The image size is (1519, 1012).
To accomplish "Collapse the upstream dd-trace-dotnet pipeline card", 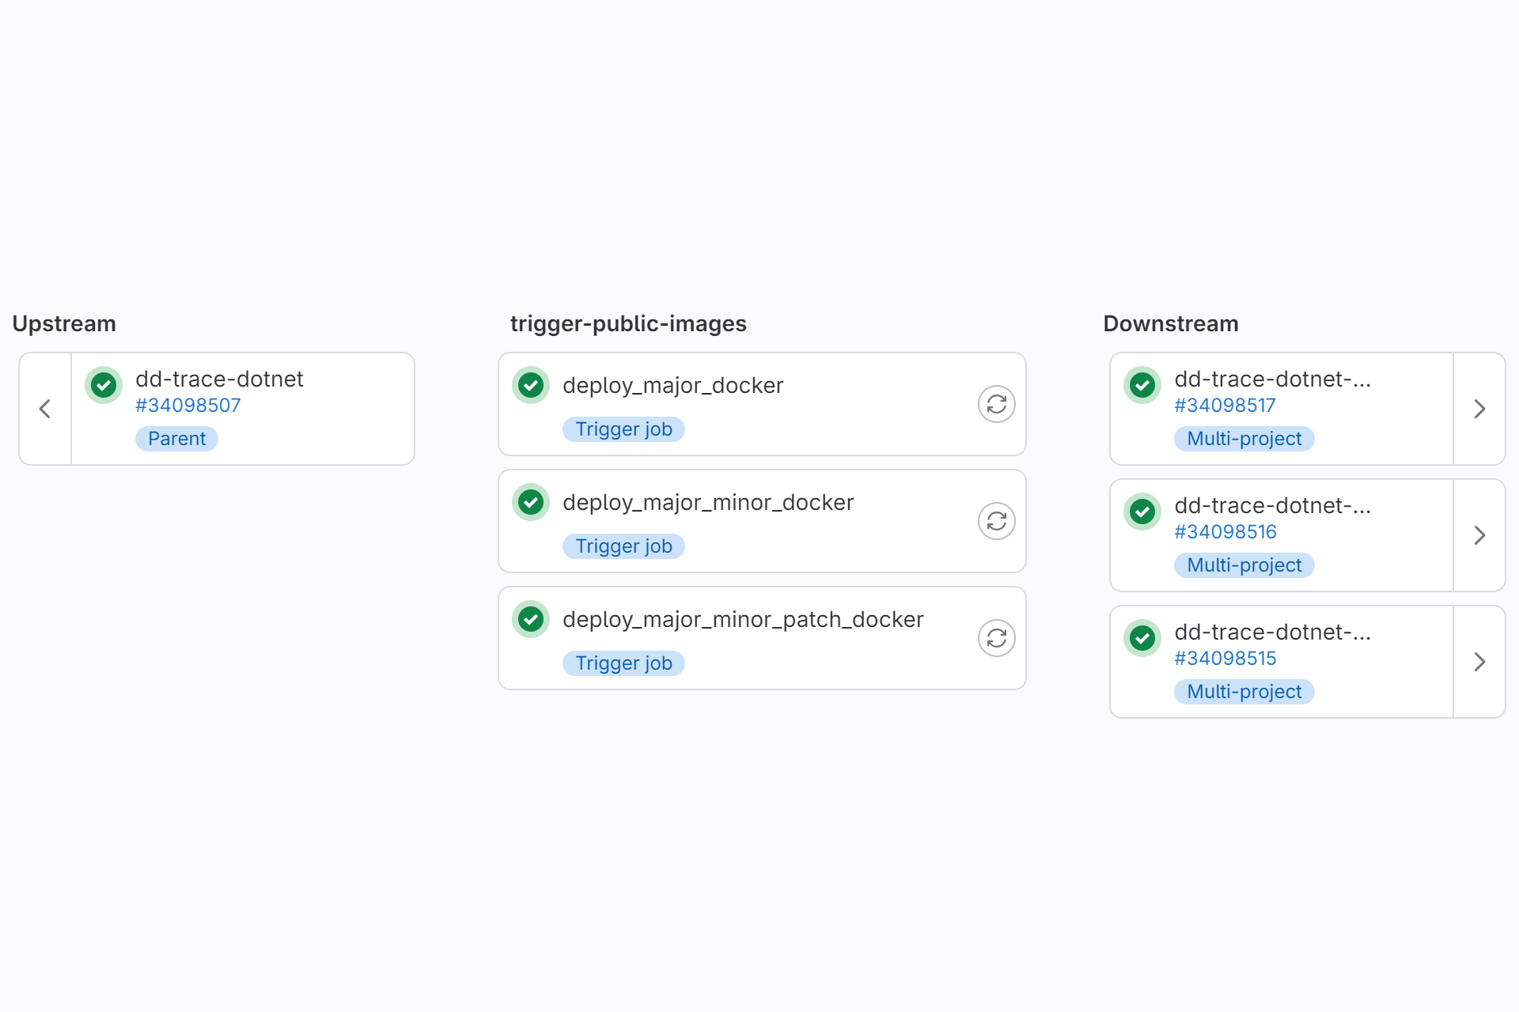I will pos(44,409).
